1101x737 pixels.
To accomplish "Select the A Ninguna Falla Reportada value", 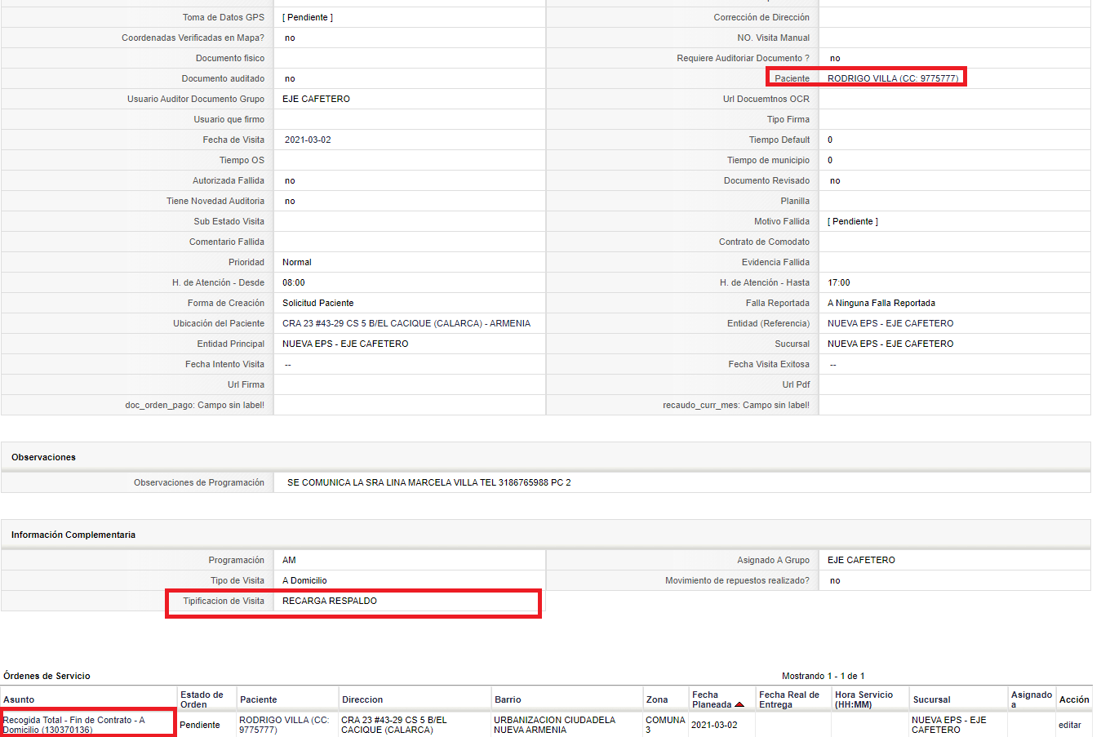I will click(x=881, y=303).
